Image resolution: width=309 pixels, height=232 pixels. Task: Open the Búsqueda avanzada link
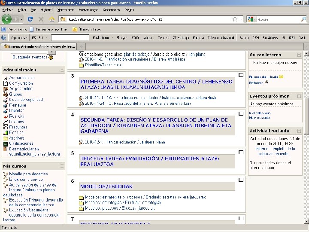coord(30,57)
